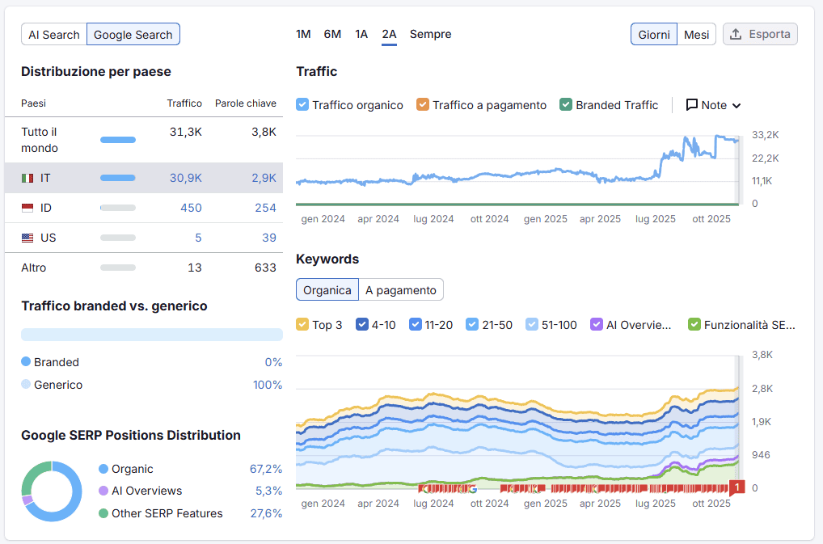Toggle the 11-20 positions checkbox
Viewport: 823px width, 544px height.
tap(416, 324)
